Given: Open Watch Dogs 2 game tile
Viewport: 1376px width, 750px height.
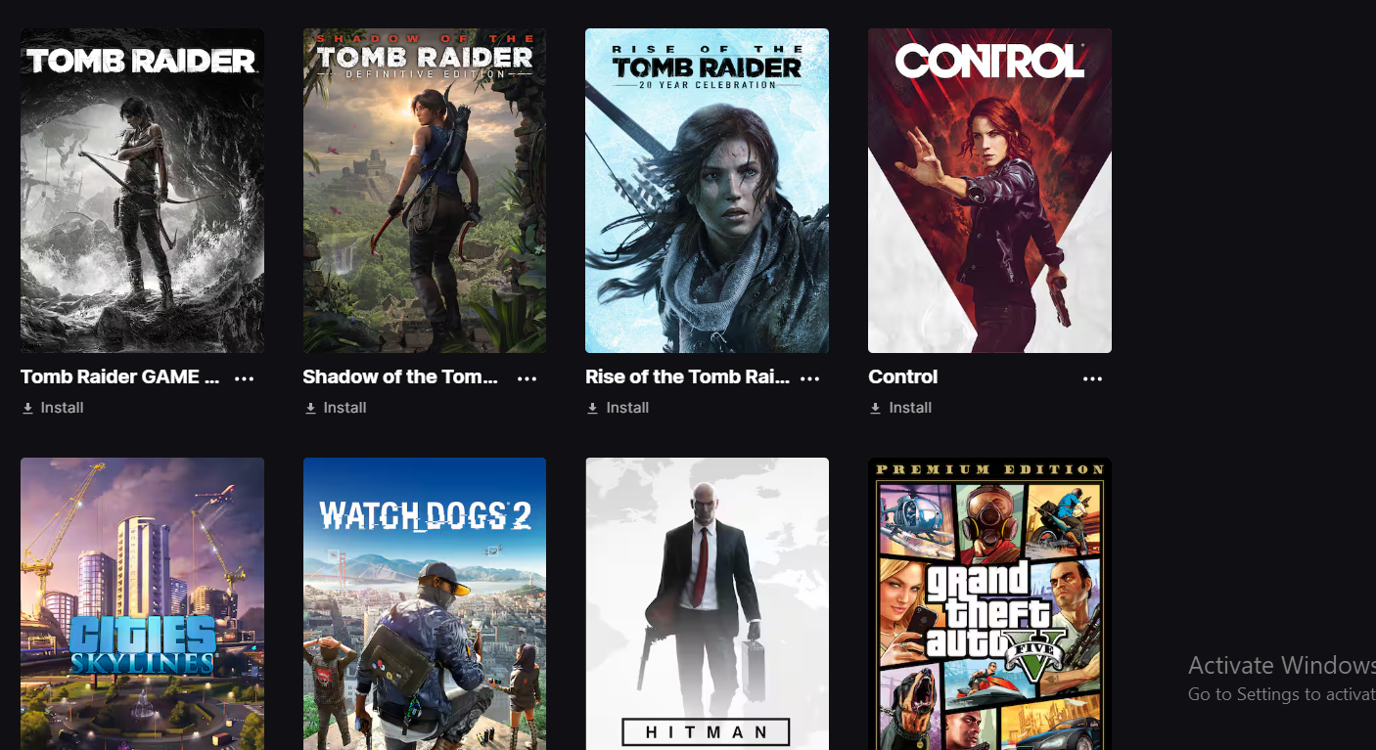Looking at the screenshot, I should tap(425, 603).
